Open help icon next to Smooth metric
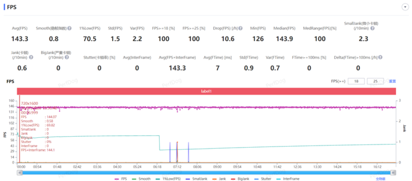The height and width of the screenshot is (181, 412). click(x=70, y=28)
